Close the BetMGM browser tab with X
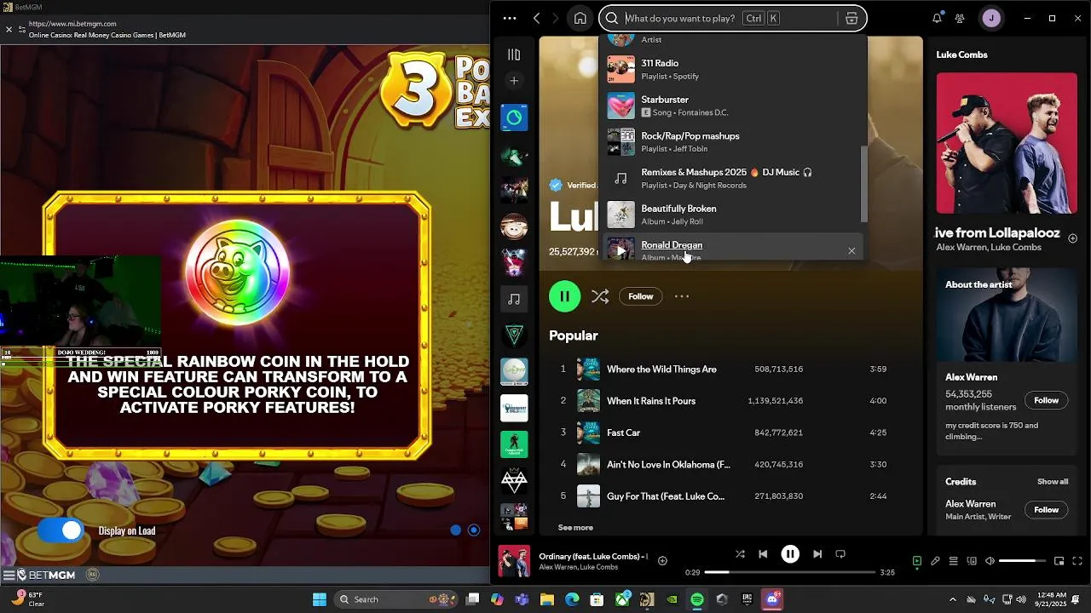Viewport: 1091px width, 613px height. [9, 29]
